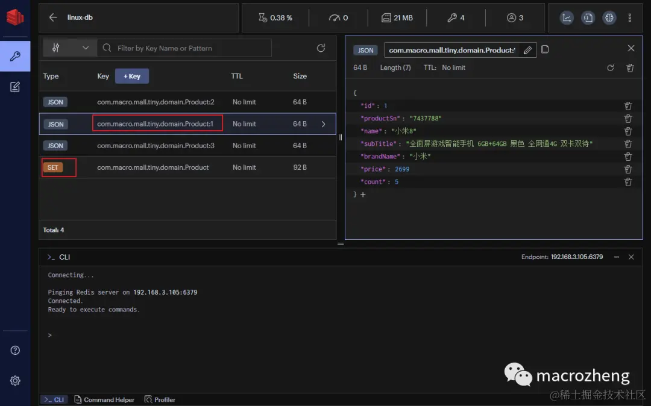Viewport: 651px width, 406px height.
Task: Click the + Key button
Action: [132, 77]
